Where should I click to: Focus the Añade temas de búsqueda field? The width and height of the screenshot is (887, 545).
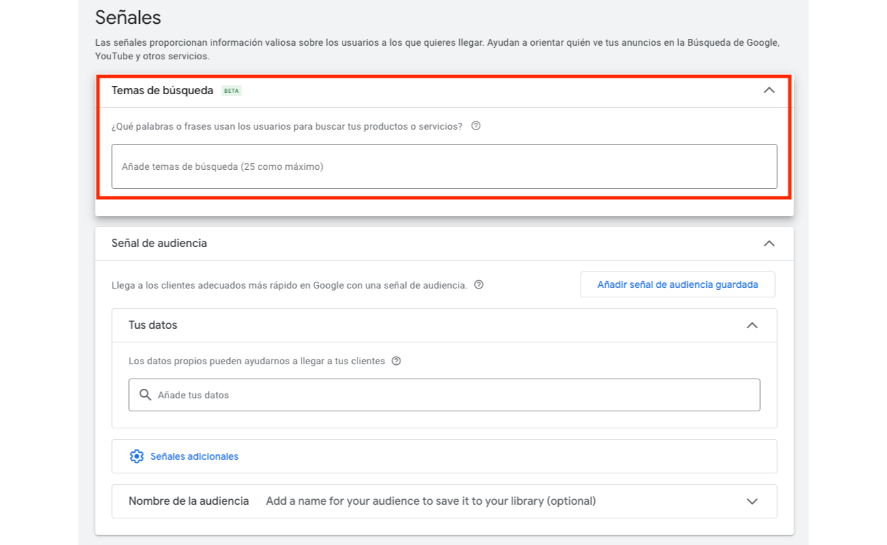coord(444,166)
